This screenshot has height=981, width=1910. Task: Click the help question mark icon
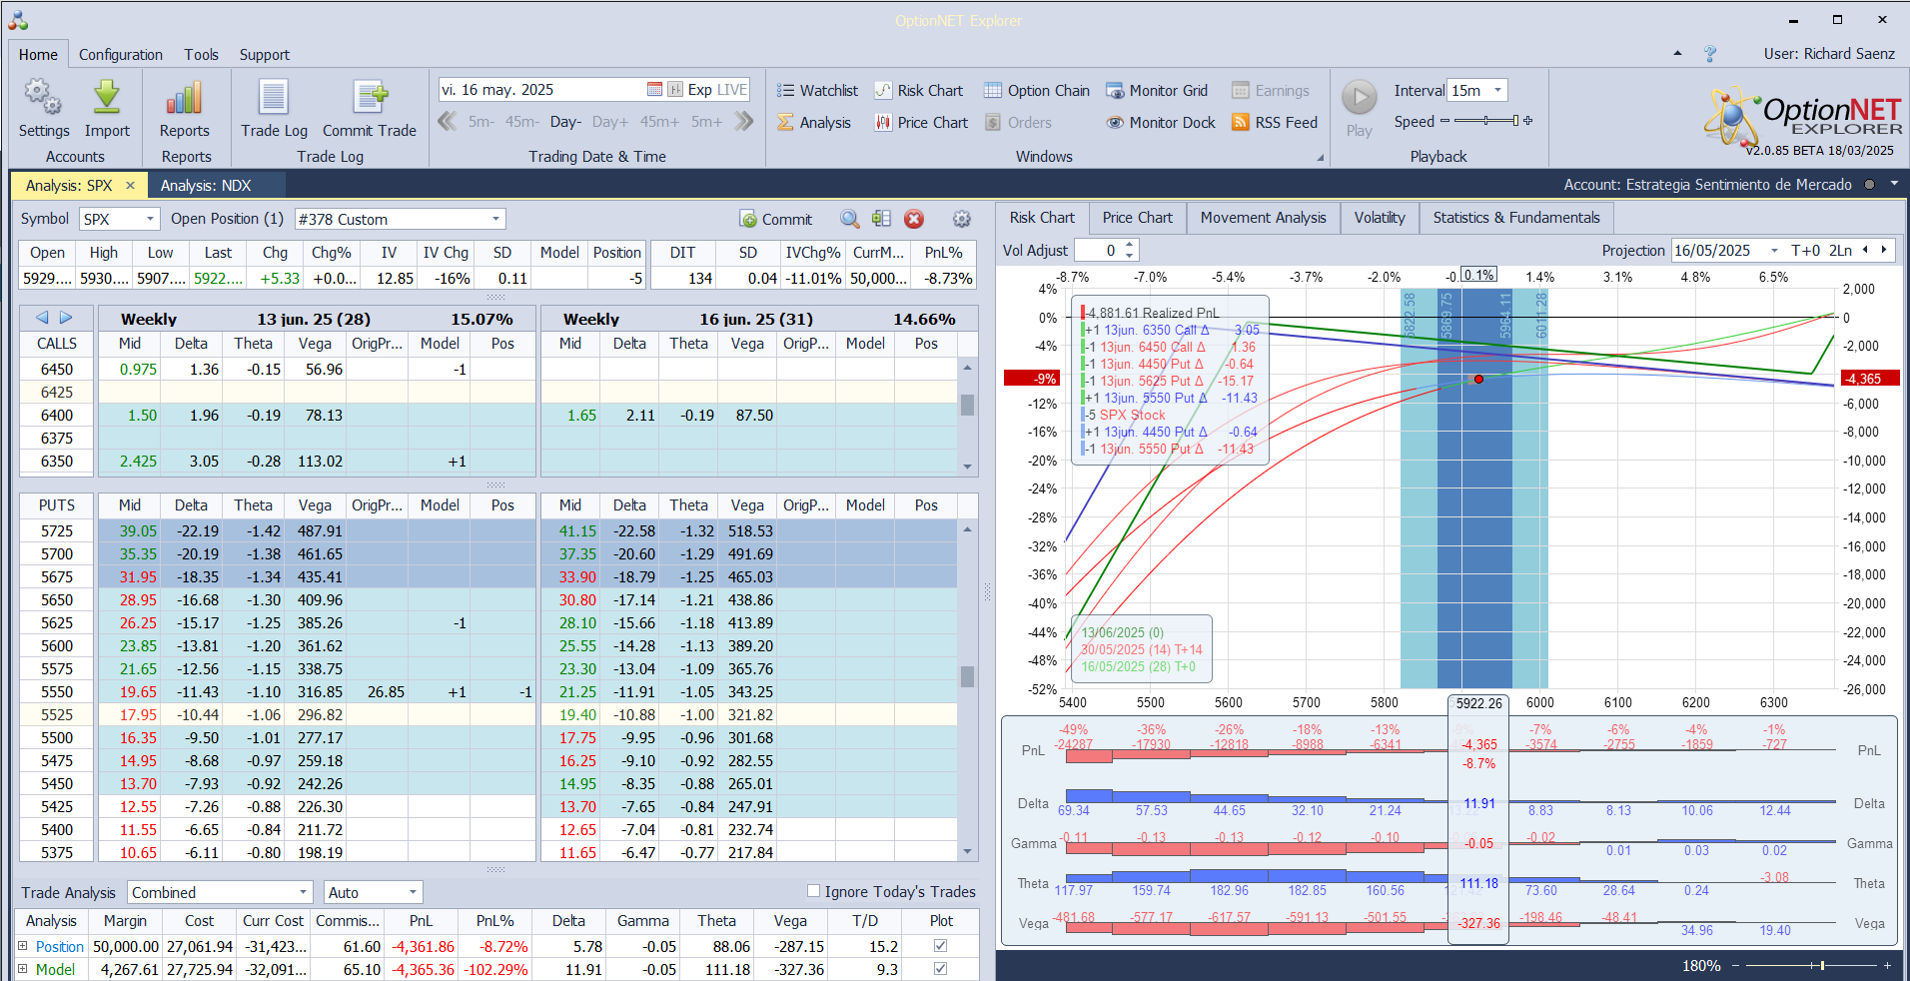pyautogui.click(x=1710, y=54)
